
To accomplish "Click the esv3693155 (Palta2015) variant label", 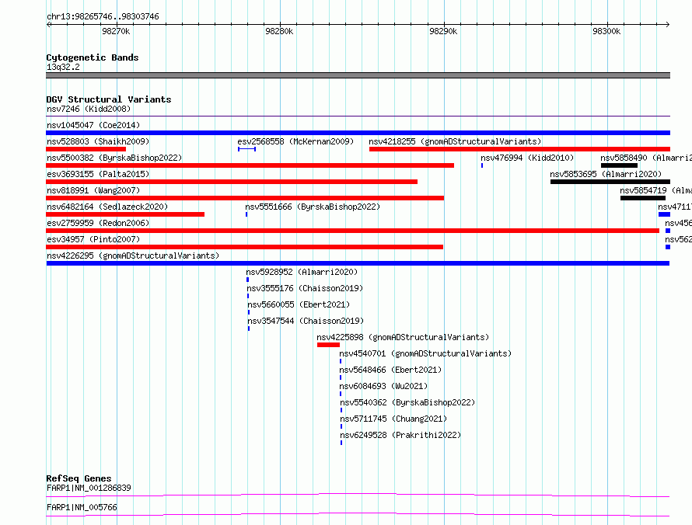I will pos(98,174).
